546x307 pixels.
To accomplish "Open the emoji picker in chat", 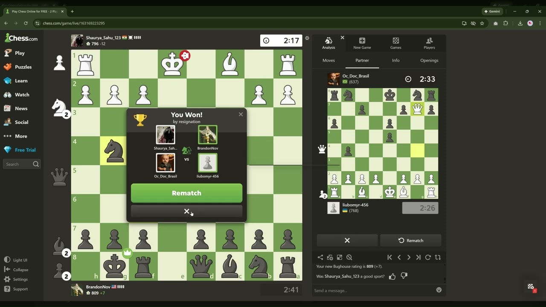I will (439, 290).
